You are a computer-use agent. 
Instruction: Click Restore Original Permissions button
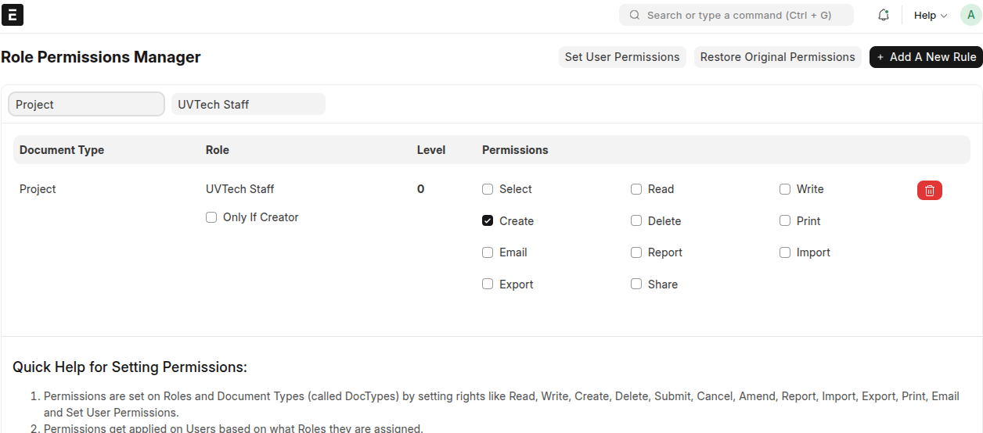click(777, 57)
